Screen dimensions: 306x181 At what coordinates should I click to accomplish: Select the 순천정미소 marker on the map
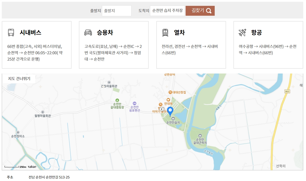[x=17, y=132]
